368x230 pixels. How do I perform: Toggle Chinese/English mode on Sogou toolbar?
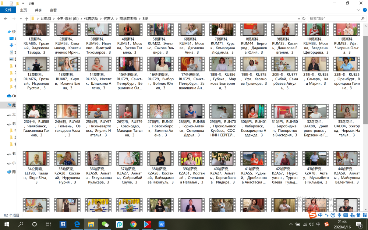pos(321,215)
